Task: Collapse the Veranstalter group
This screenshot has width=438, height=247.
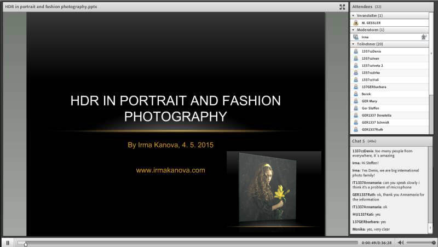Action: coord(353,16)
